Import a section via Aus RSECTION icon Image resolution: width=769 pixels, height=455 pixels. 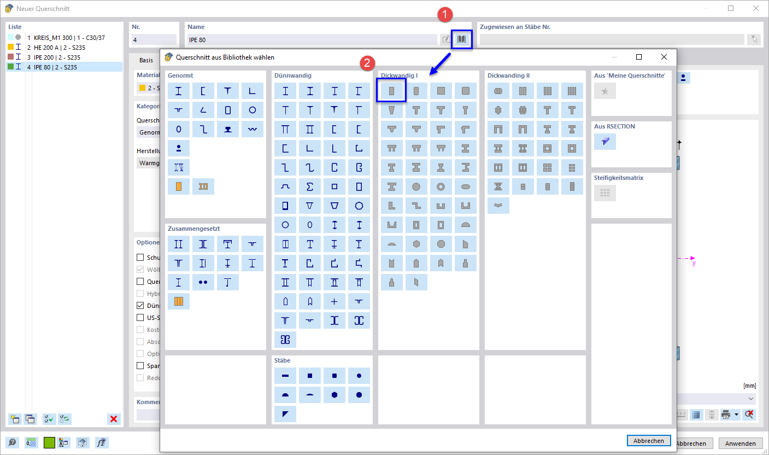click(605, 142)
